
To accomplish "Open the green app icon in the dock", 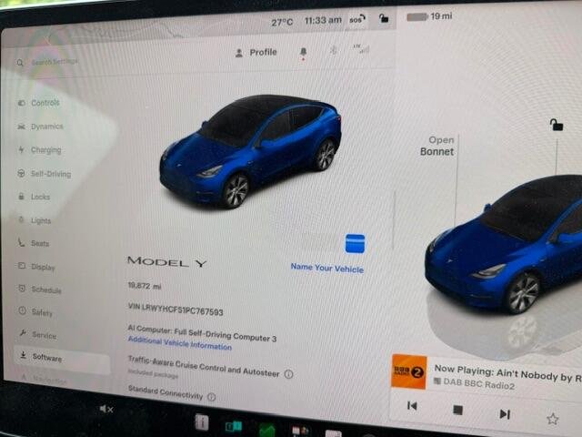I will (x=266, y=431).
